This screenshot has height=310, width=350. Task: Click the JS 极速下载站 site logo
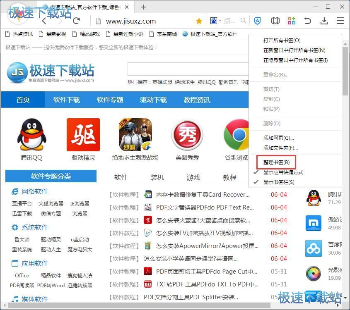pos(51,73)
